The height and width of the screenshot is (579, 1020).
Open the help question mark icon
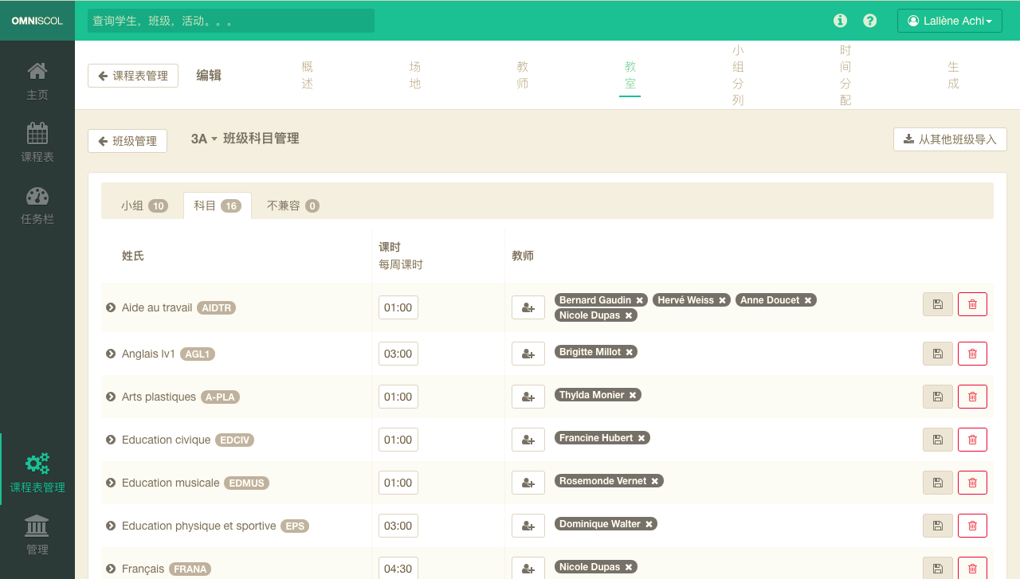(x=870, y=21)
